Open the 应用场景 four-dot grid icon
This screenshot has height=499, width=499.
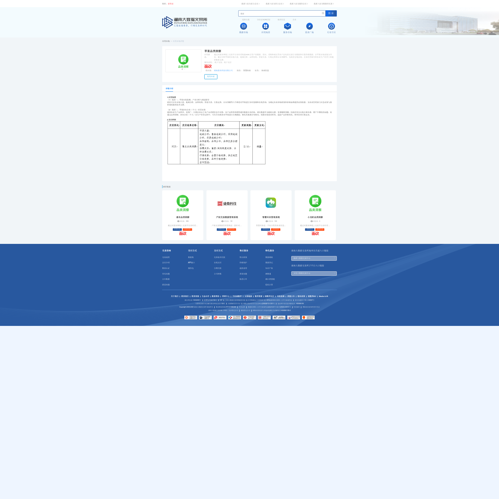point(265,26)
